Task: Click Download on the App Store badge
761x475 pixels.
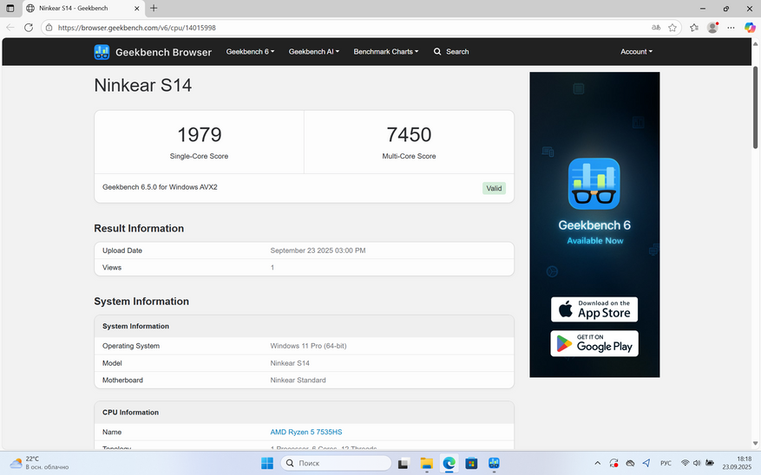Action: 594,309
